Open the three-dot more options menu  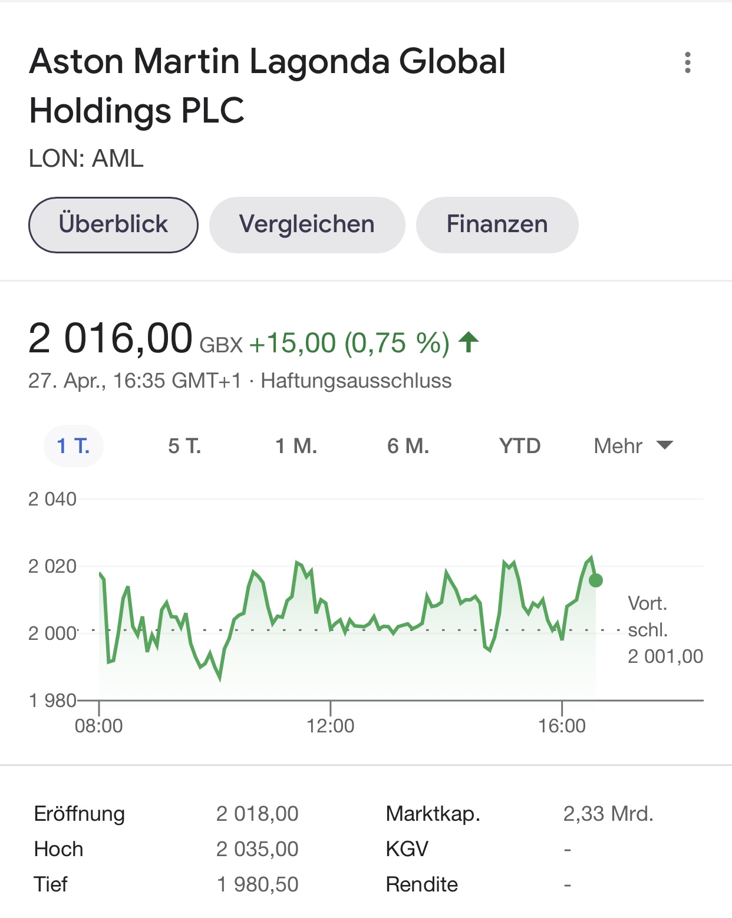tap(687, 62)
